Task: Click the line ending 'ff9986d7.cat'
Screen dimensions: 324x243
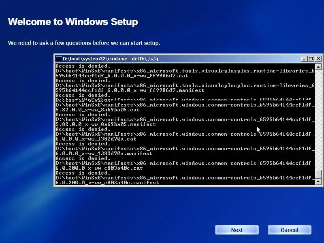Action: point(122,76)
